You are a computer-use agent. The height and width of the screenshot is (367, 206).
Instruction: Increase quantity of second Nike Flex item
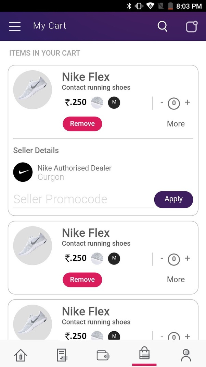click(x=187, y=258)
